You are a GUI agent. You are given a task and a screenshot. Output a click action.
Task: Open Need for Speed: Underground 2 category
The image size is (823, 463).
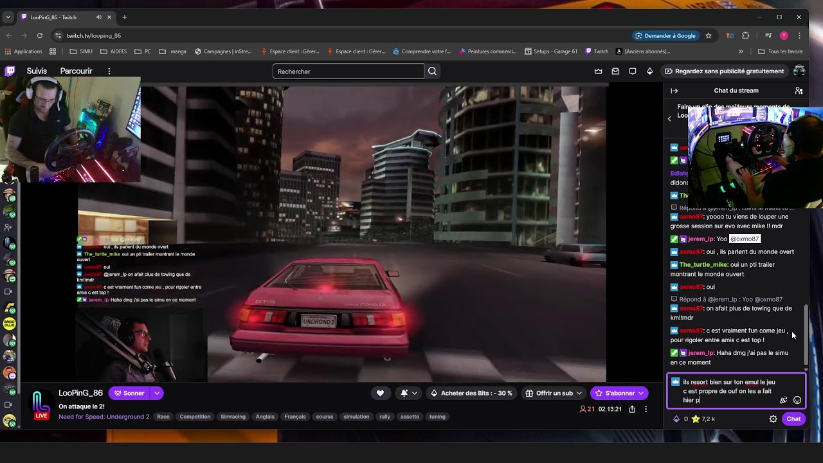tap(104, 417)
